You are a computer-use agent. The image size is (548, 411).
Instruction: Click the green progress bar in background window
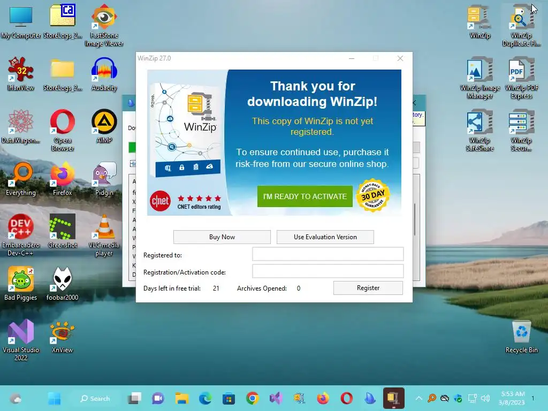click(132, 147)
